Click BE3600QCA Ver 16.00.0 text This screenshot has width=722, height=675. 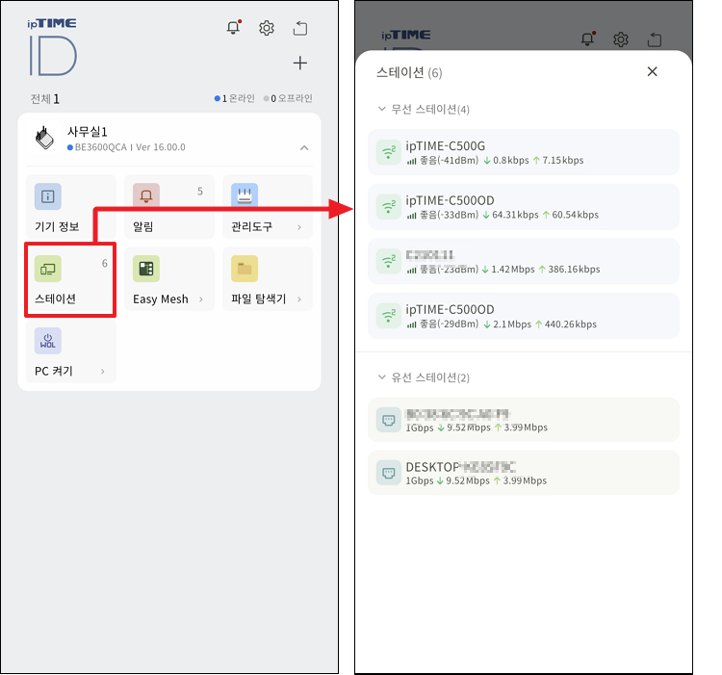click(130, 147)
